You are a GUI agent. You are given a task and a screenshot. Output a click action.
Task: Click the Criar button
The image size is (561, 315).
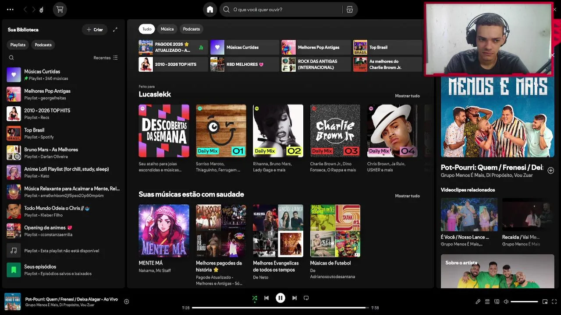95,30
